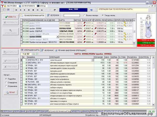The image size is (157, 117).
Task: Choose 'Ограничена' print option
Action: (x=6, y=86)
